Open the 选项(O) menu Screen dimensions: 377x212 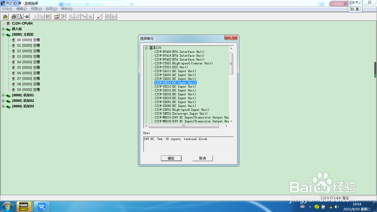coord(51,9)
